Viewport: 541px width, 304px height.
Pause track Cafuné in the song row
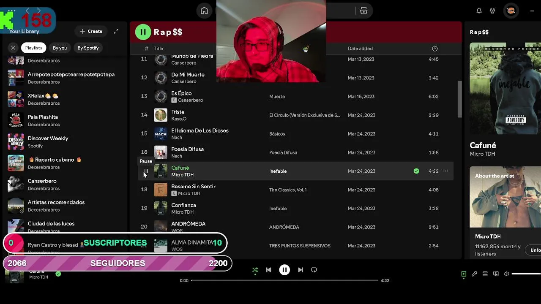coord(146,171)
